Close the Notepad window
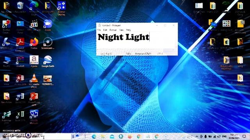 pos(173,25)
